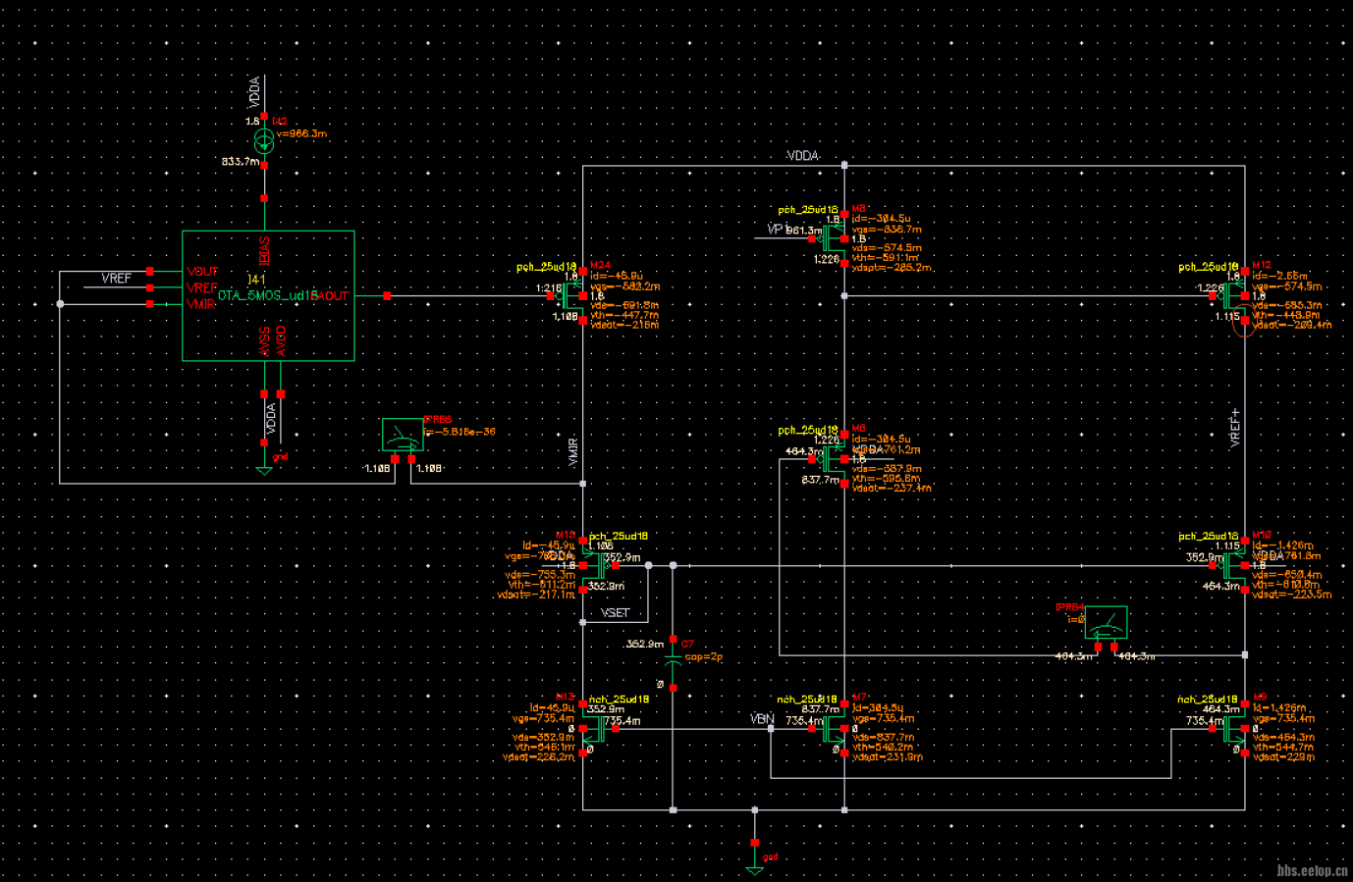Click the AVSS pin label on OTA
The width and height of the screenshot is (1353, 882).
(264, 341)
